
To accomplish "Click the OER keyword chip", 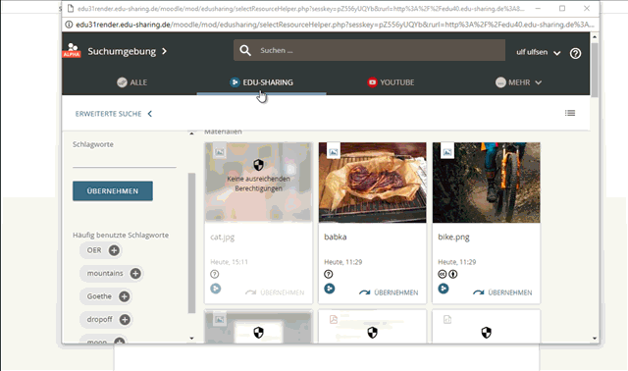I will (x=100, y=250).
